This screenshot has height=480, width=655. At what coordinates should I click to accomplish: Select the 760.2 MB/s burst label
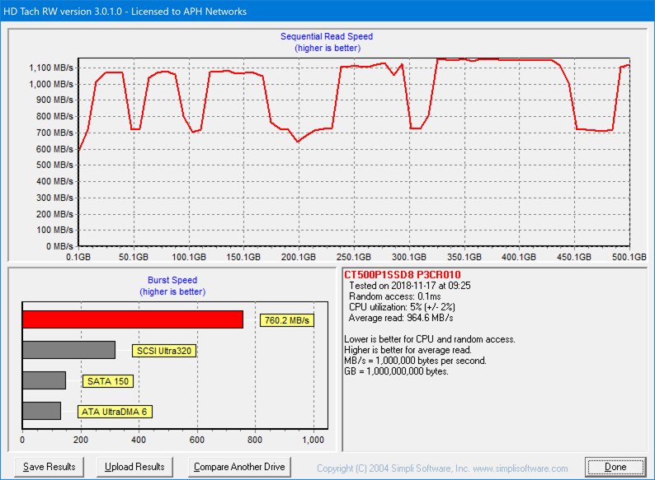pyautogui.click(x=287, y=320)
